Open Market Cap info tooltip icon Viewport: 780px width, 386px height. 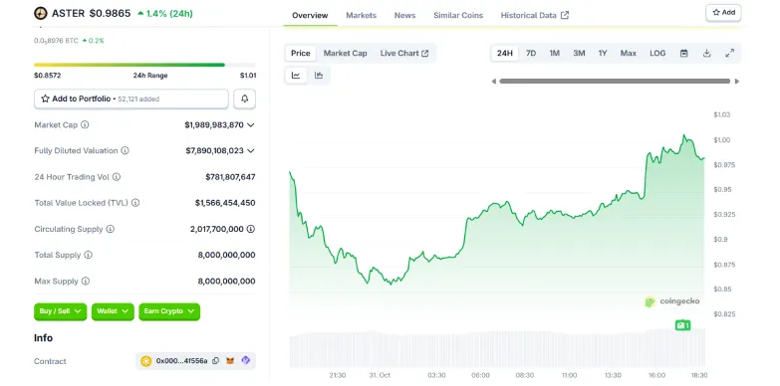pos(85,124)
